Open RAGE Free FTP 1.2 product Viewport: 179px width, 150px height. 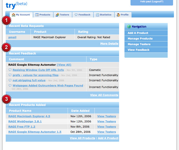coord(22,127)
